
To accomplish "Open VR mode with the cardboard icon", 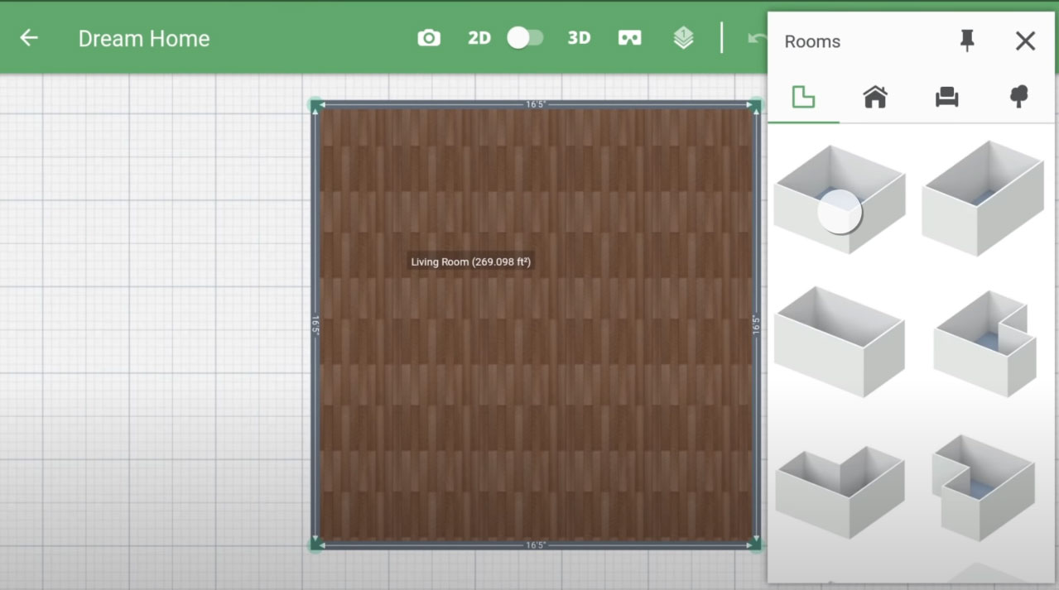I will tap(629, 37).
